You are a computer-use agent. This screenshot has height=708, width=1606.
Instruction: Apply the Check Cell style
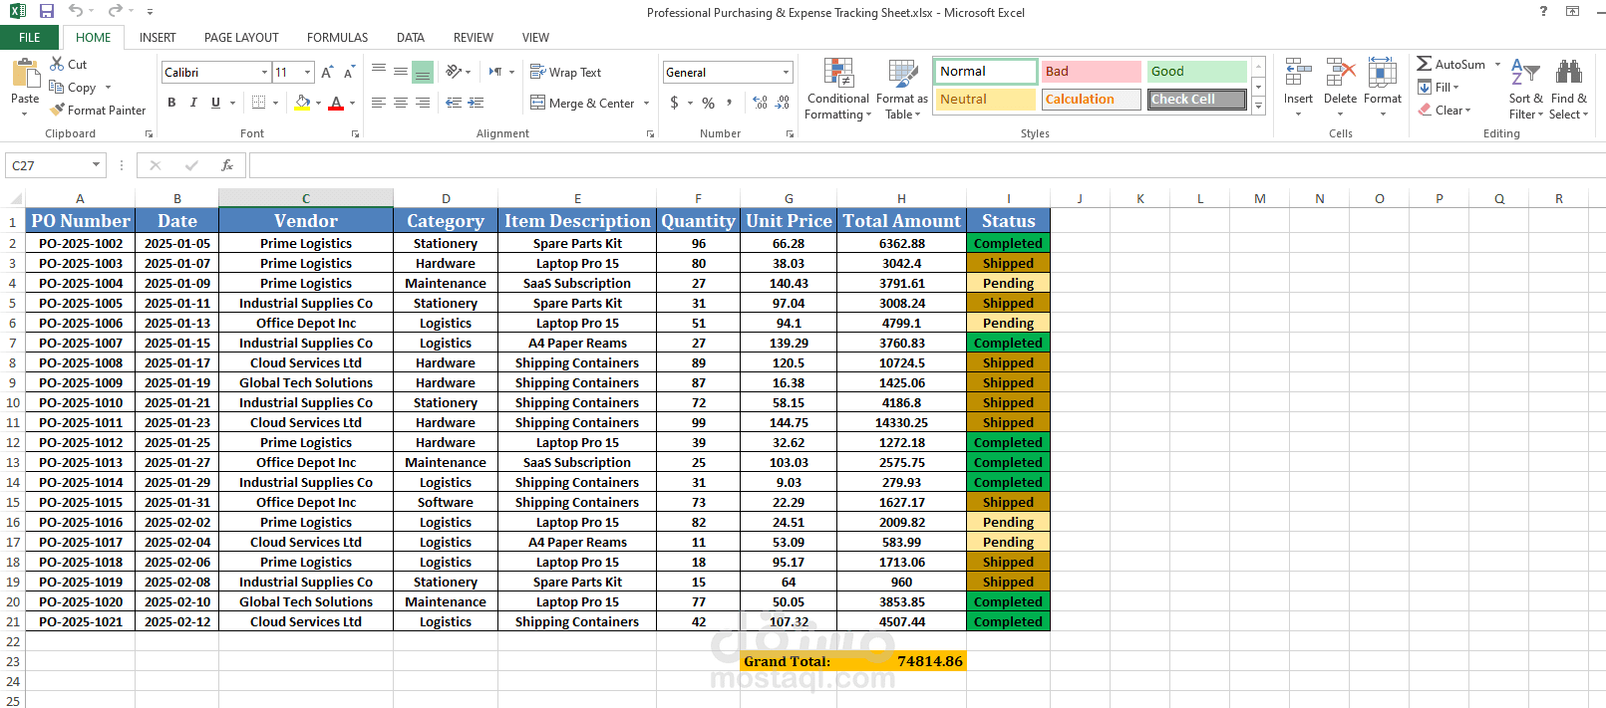[1197, 100]
